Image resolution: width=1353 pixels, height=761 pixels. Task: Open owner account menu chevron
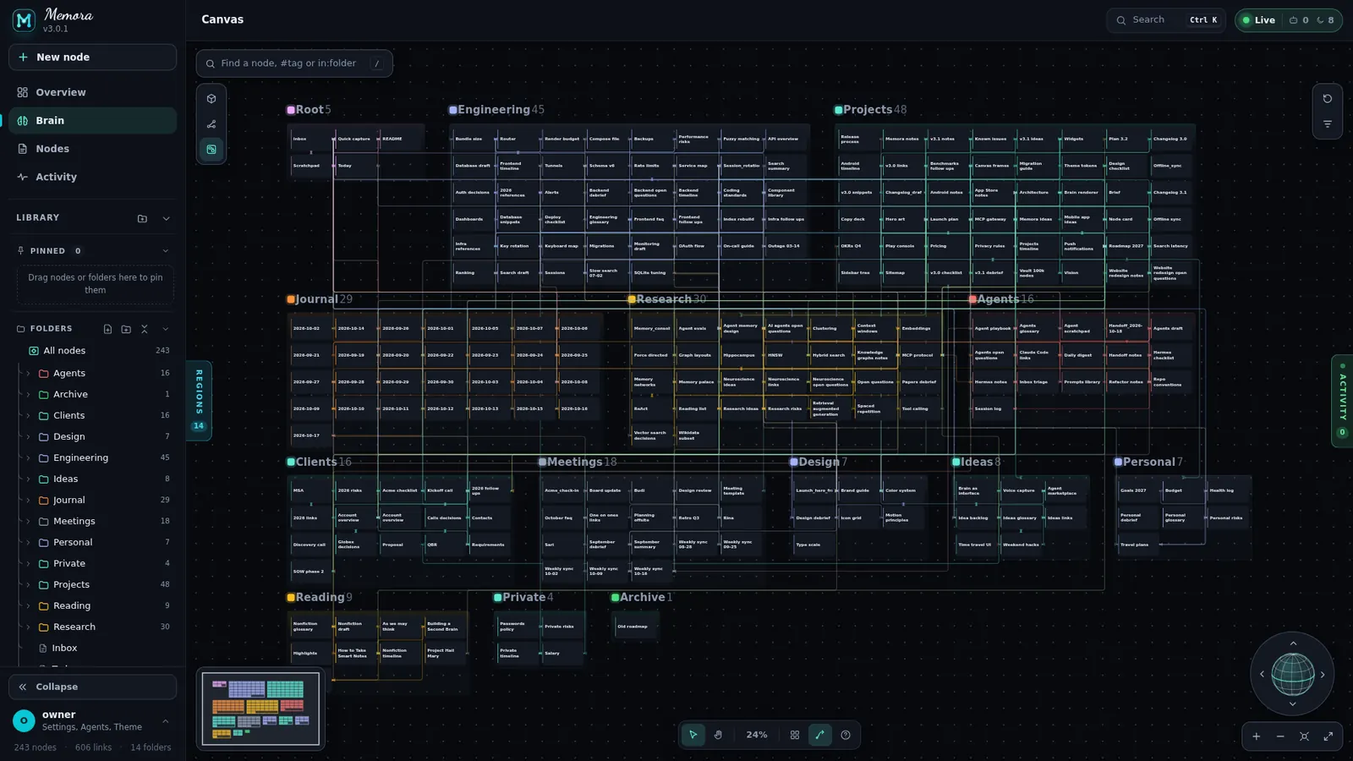tap(165, 721)
